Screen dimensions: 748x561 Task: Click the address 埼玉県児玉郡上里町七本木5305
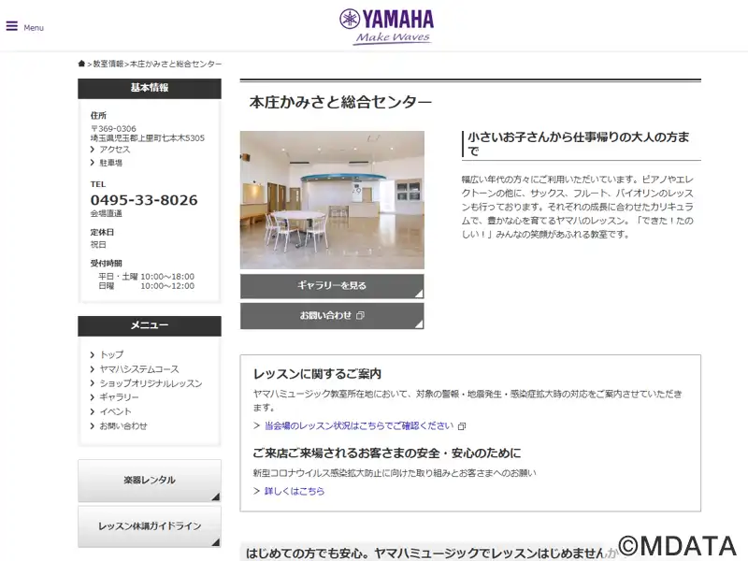[148, 137]
